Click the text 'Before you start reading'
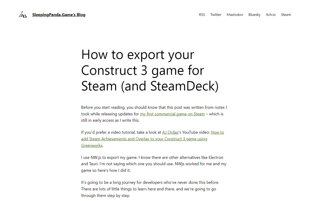317x201 pixels. (103, 108)
